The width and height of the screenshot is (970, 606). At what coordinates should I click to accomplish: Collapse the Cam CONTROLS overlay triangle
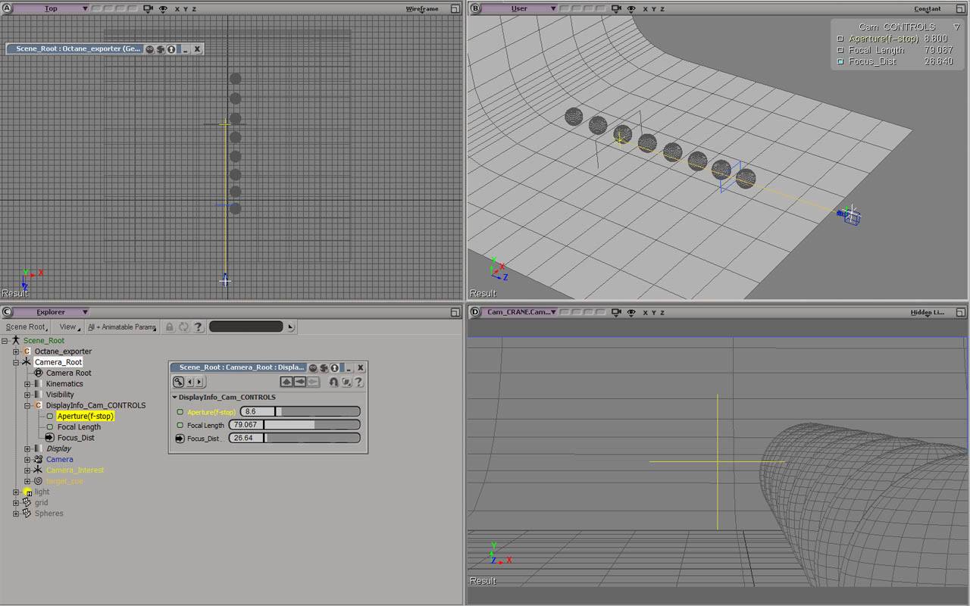[956, 27]
